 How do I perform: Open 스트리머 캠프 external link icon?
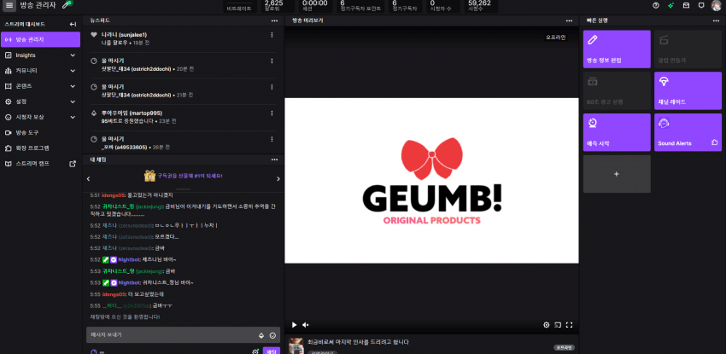point(73,164)
